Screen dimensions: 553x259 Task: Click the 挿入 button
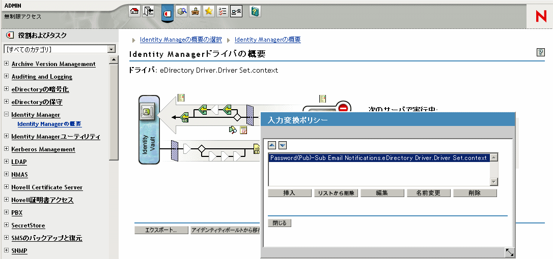tap(290, 193)
